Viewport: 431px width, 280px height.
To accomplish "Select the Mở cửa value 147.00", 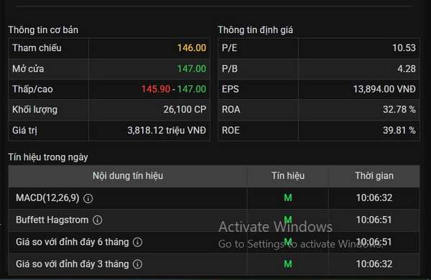I will tap(192, 69).
